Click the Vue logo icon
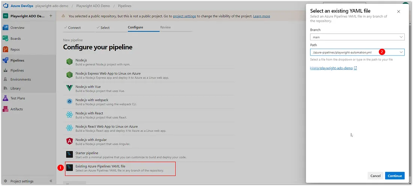Viewport: 413px width, 186px height. coord(69,88)
